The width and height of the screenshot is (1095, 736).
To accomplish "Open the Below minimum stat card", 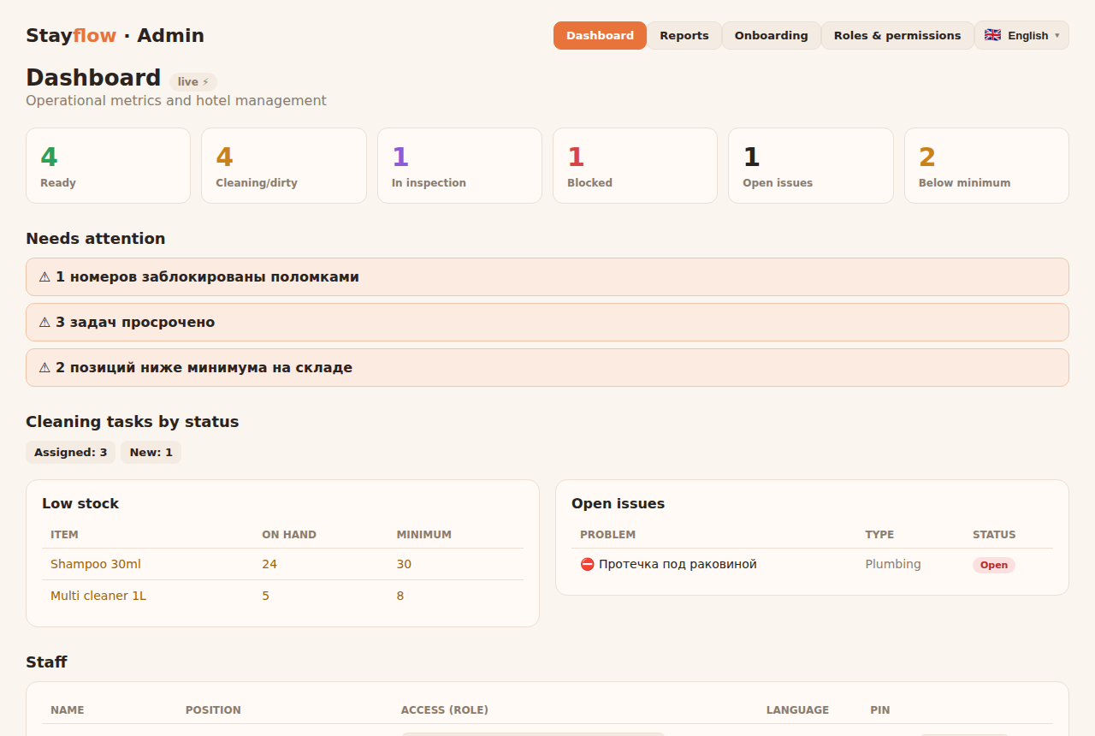I will click(x=986, y=165).
